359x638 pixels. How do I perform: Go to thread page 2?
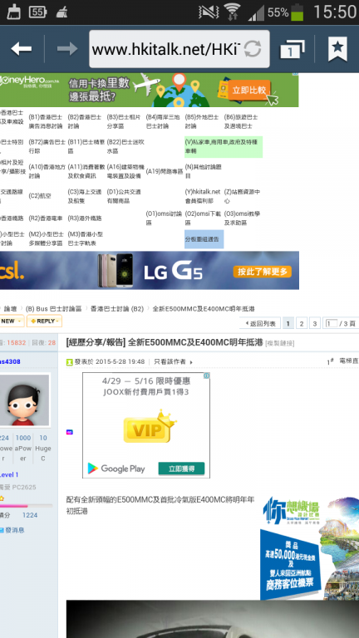point(301,324)
